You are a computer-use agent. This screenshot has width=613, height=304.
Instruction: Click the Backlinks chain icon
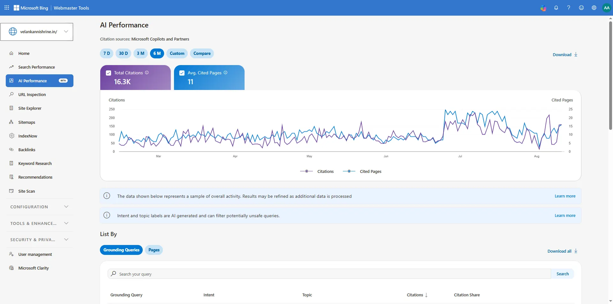pyautogui.click(x=11, y=150)
